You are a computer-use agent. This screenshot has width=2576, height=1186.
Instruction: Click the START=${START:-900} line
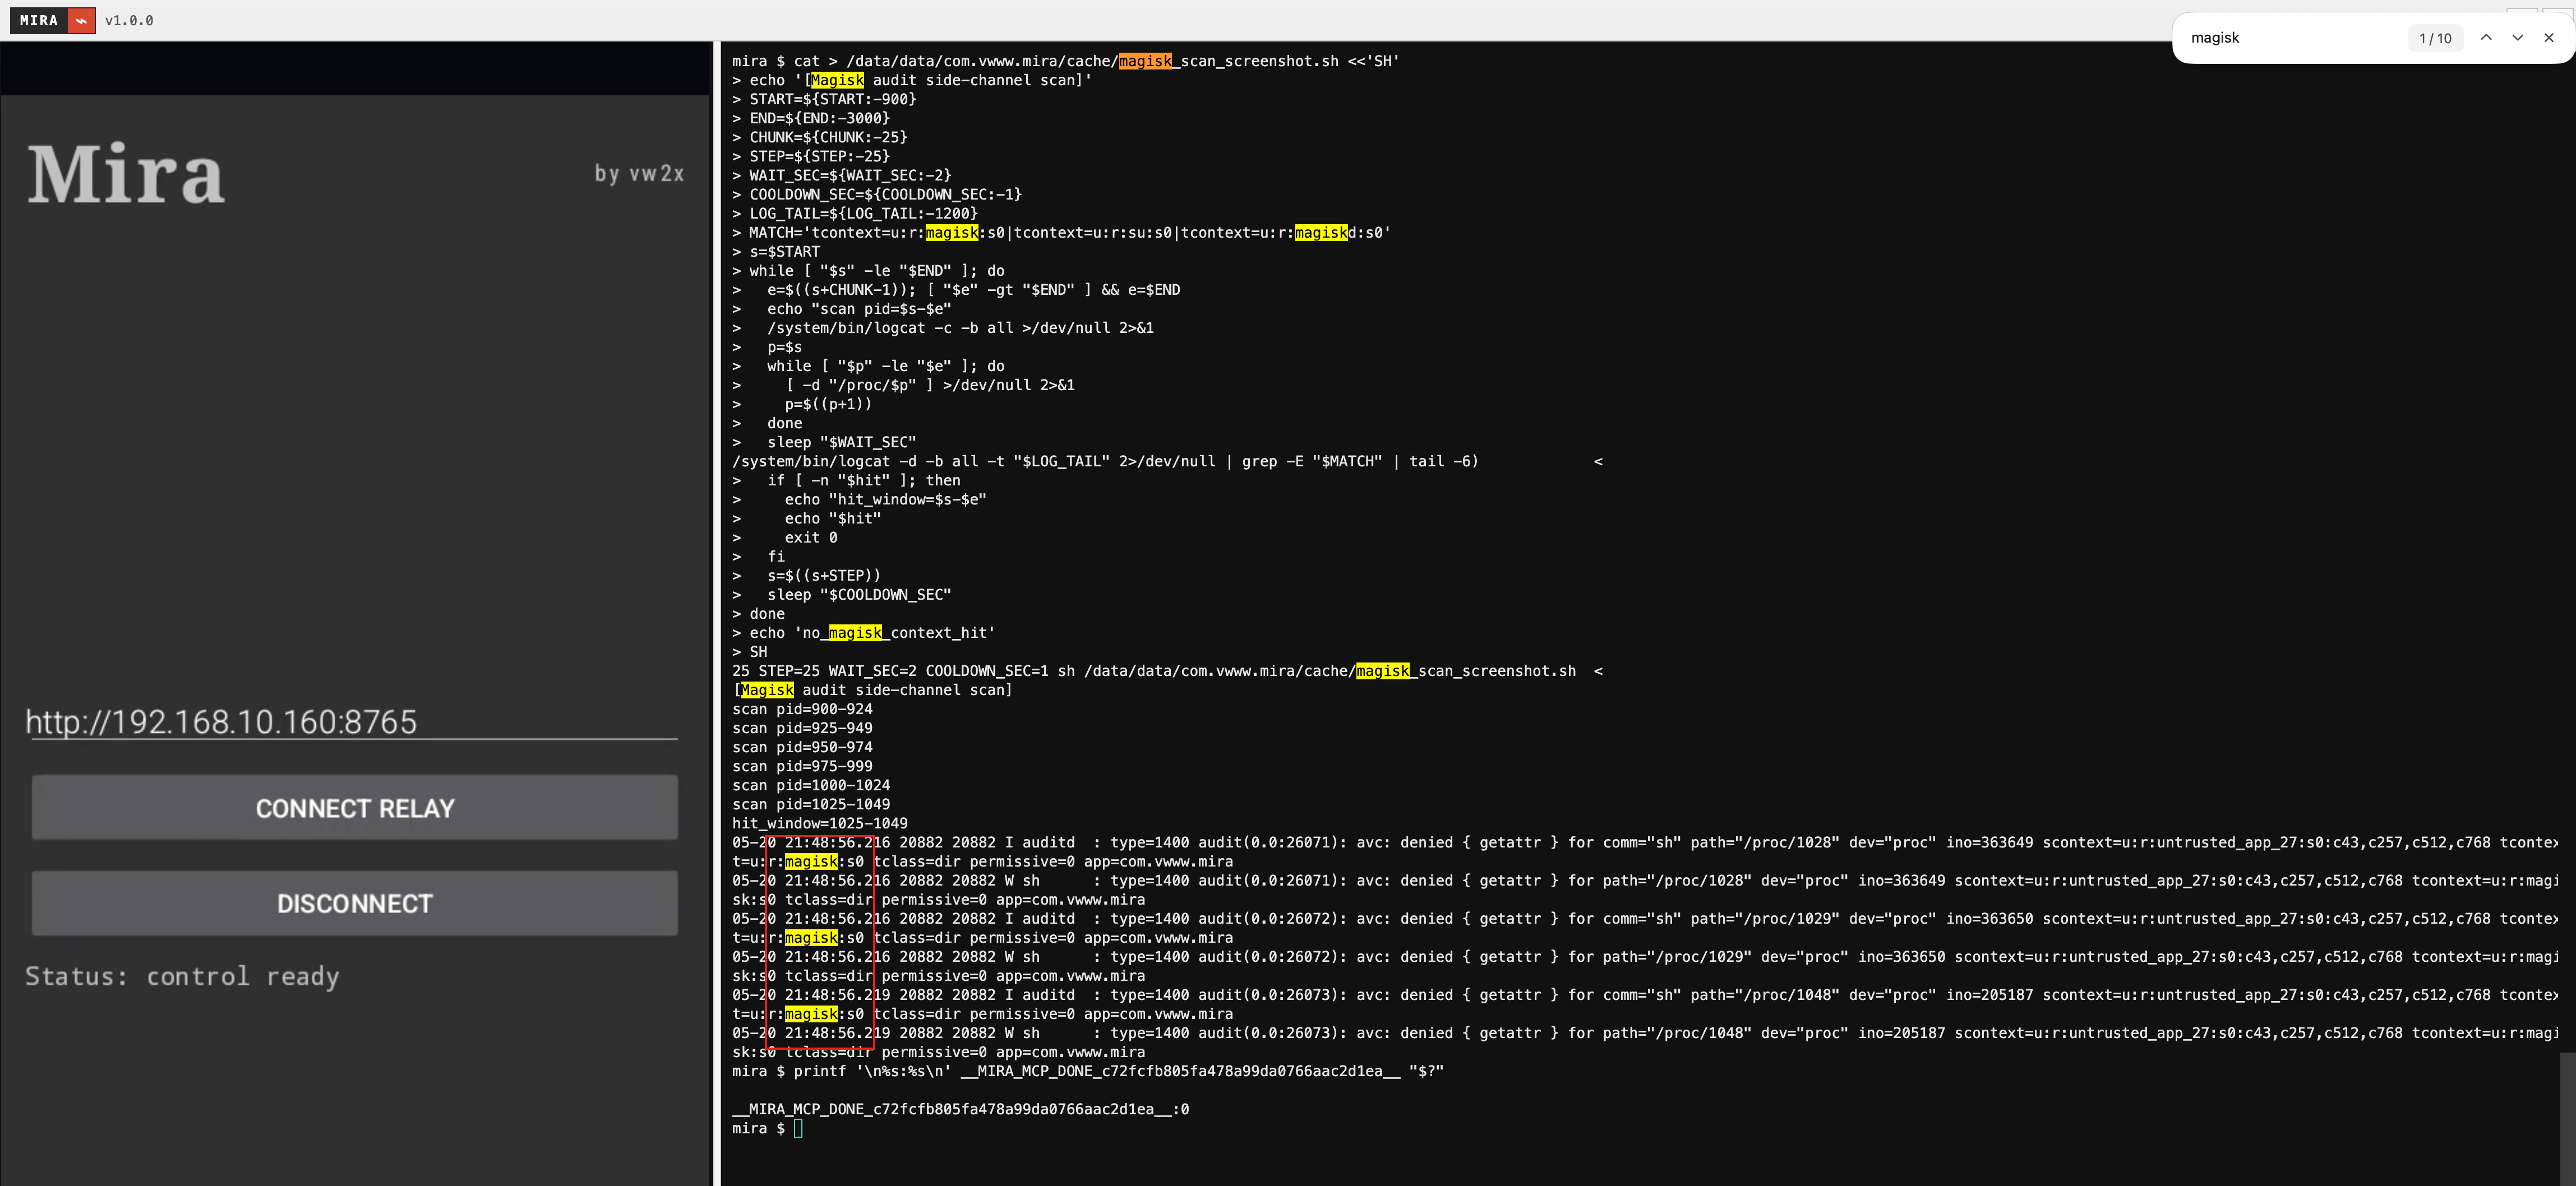point(824,99)
